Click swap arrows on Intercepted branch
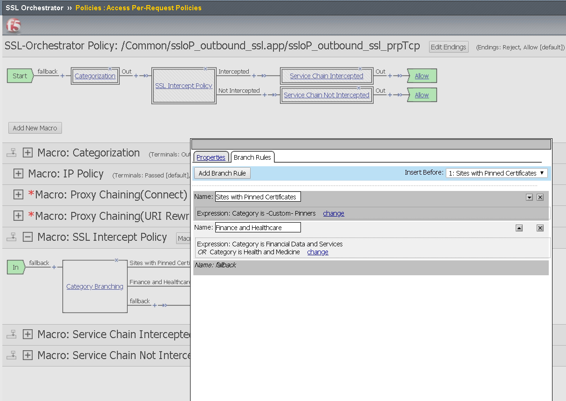Screen dimensions: 566x401 263,75
